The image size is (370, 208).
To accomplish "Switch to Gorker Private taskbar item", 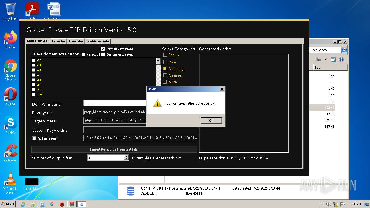I will coord(82,204).
